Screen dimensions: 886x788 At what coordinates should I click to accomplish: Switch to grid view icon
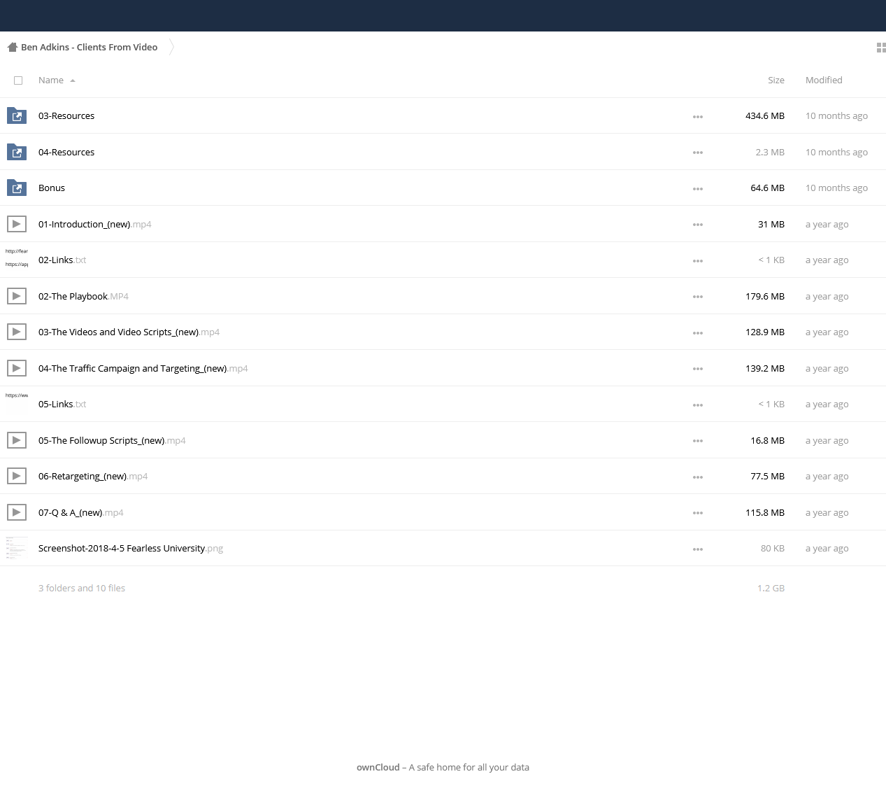click(881, 48)
